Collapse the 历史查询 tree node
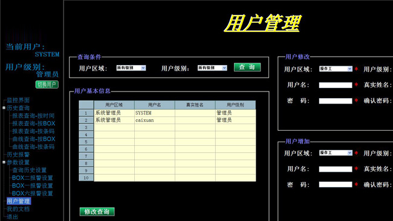The image size is (393, 221). (4, 108)
